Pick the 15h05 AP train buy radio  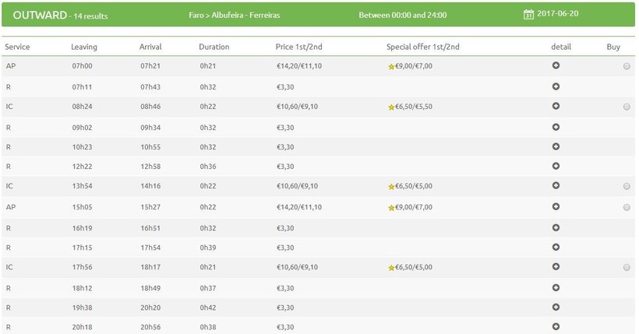[x=627, y=207]
